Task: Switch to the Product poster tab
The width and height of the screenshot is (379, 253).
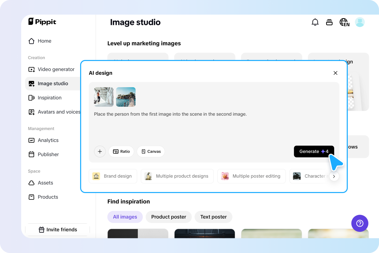Action: [168, 217]
